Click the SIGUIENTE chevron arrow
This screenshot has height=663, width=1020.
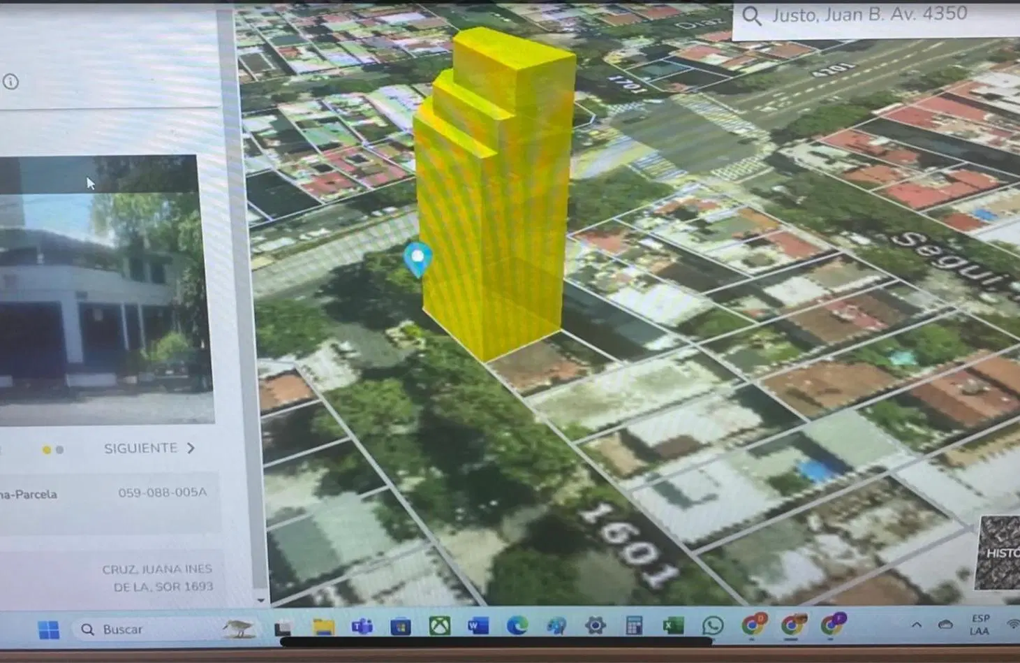click(191, 449)
